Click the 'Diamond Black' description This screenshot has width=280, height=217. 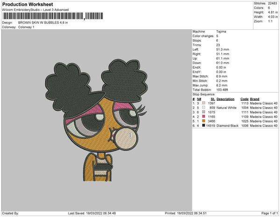coord(227,126)
